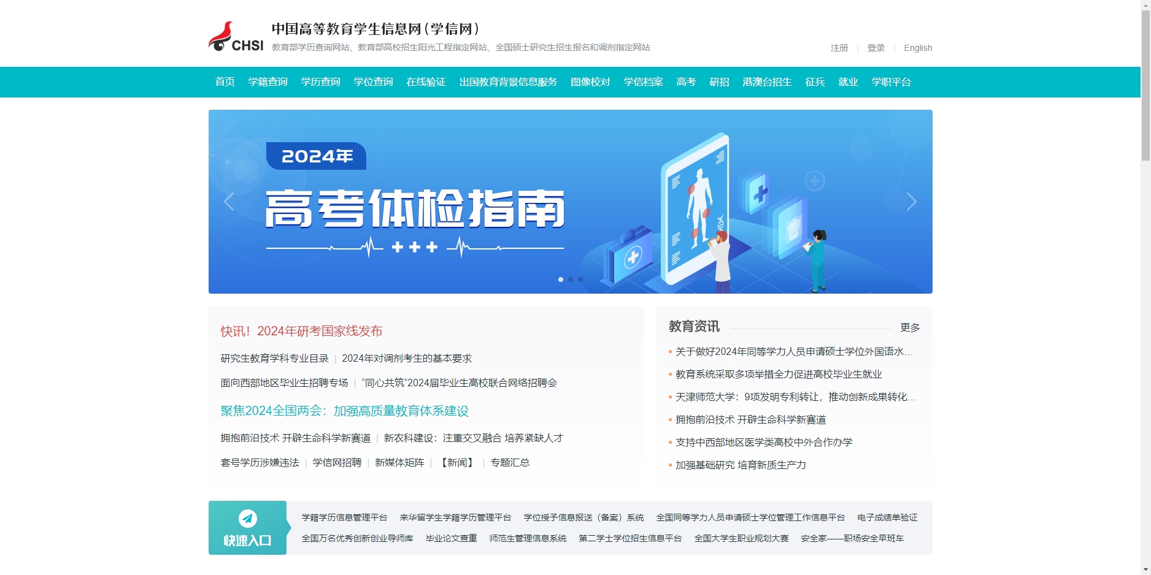Image resolution: width=1151 pixels, height=575 pixels.
Task: Open the 学籍查询 navigation item
Action: [268, 82]
